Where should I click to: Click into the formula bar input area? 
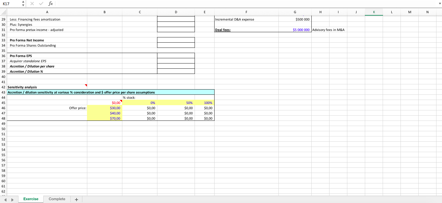pyautogui.click(x=245, y=4)
